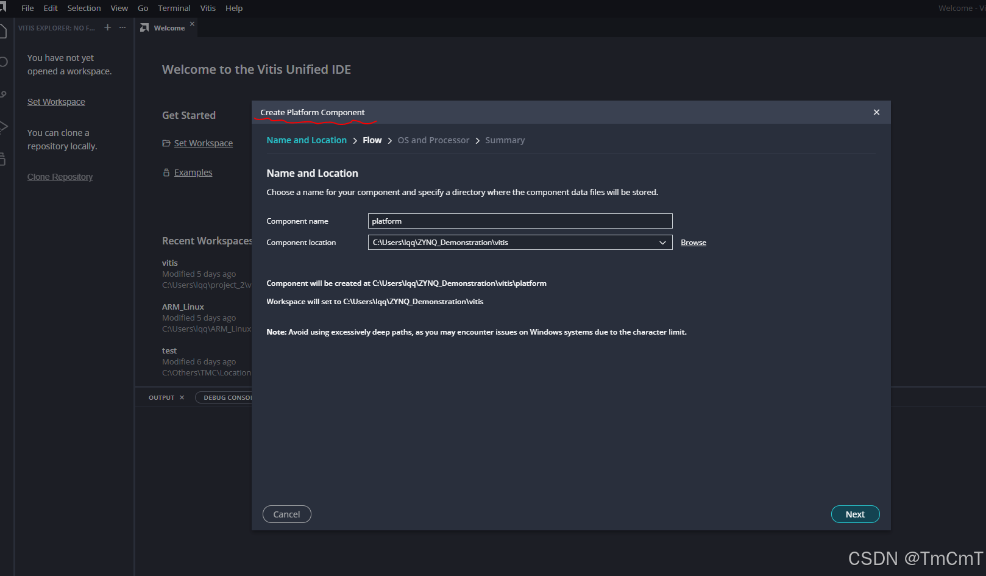Open the File menu

coord(27,8)
